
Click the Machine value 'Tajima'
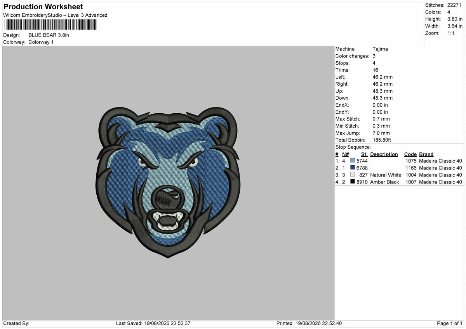tap(380, 49)
